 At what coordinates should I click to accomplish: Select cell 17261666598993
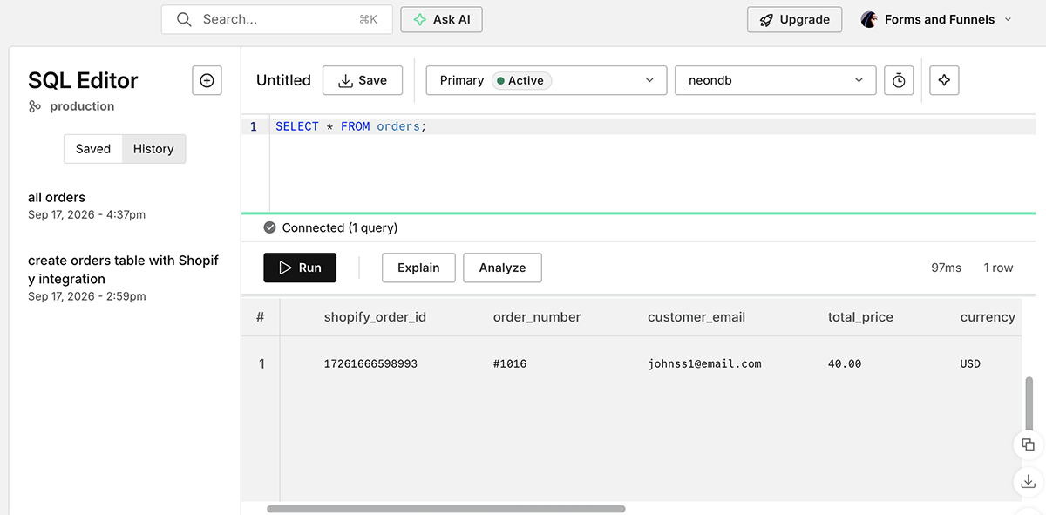370,363
